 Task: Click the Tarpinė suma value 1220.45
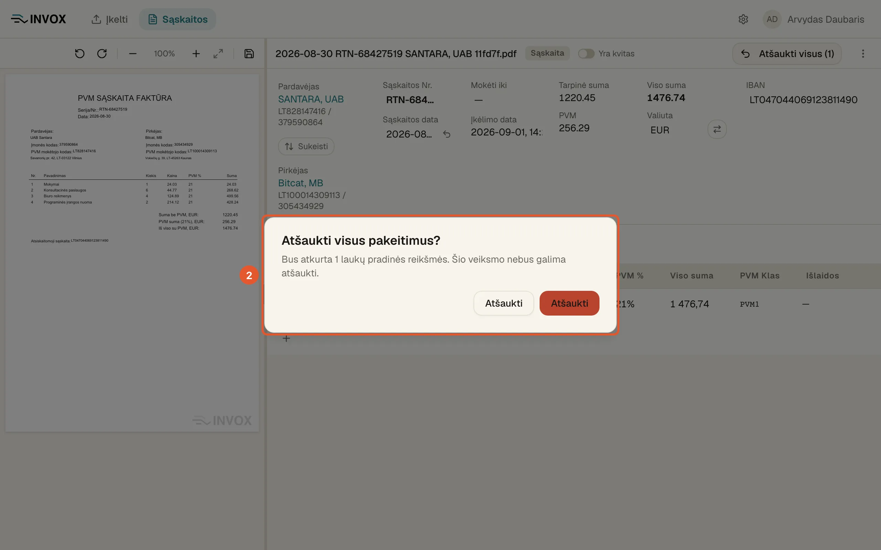click(x=577, y=98)
